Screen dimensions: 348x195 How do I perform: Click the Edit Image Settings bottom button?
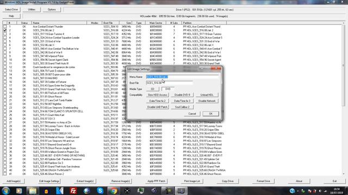click(x=49, y=181)
